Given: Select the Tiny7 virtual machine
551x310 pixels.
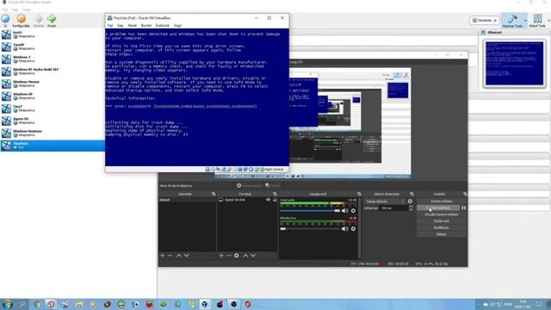Looking at the screenshot, I should [52, 108].
